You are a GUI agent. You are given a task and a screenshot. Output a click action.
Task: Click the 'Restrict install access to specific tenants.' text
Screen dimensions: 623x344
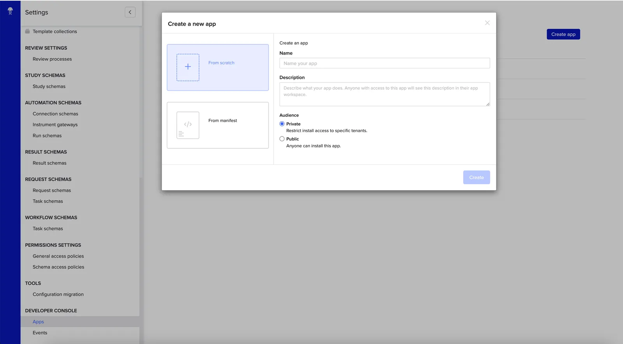point(327,131)
